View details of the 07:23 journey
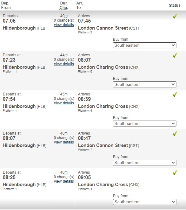The height and width of the screenshot is (210, 186). click(x=64, y=64)
